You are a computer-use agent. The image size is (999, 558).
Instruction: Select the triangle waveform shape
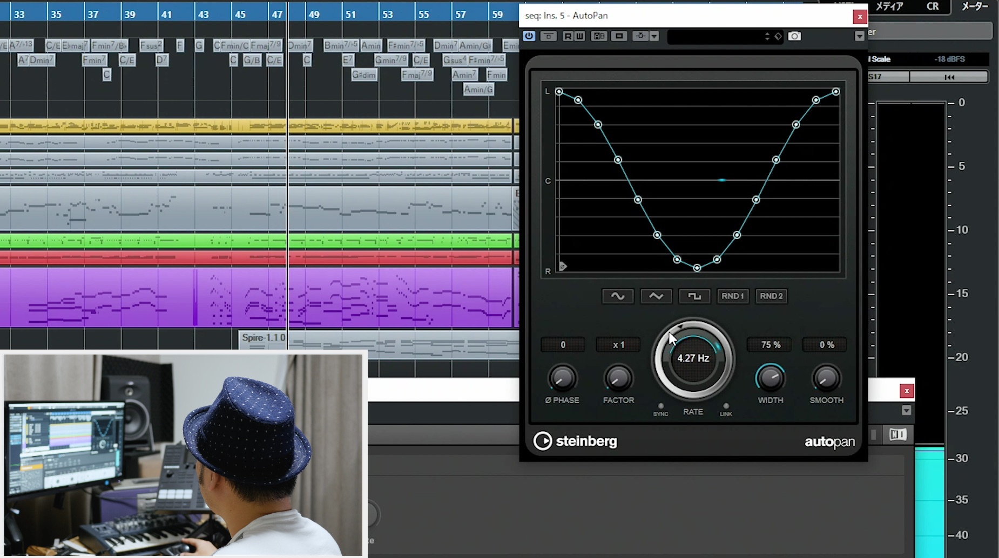point(656,296)
